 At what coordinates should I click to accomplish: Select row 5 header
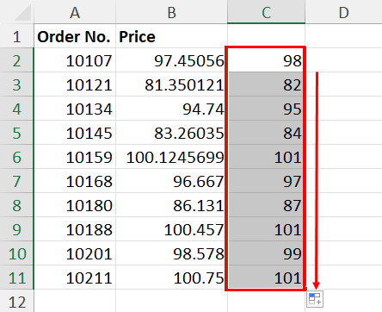coord(16,133)
